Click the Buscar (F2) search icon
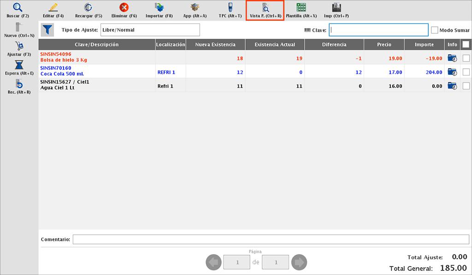Image resolution: width=472 pixels, height=275 pixels. (18, 8)
